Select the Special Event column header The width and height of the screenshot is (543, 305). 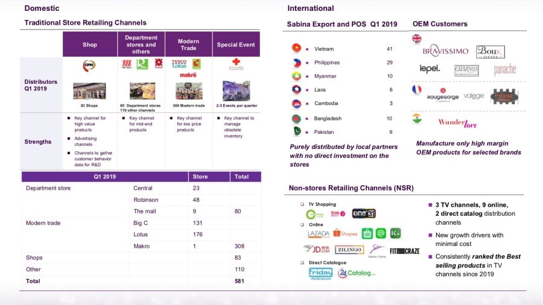(x=236, y=45)
